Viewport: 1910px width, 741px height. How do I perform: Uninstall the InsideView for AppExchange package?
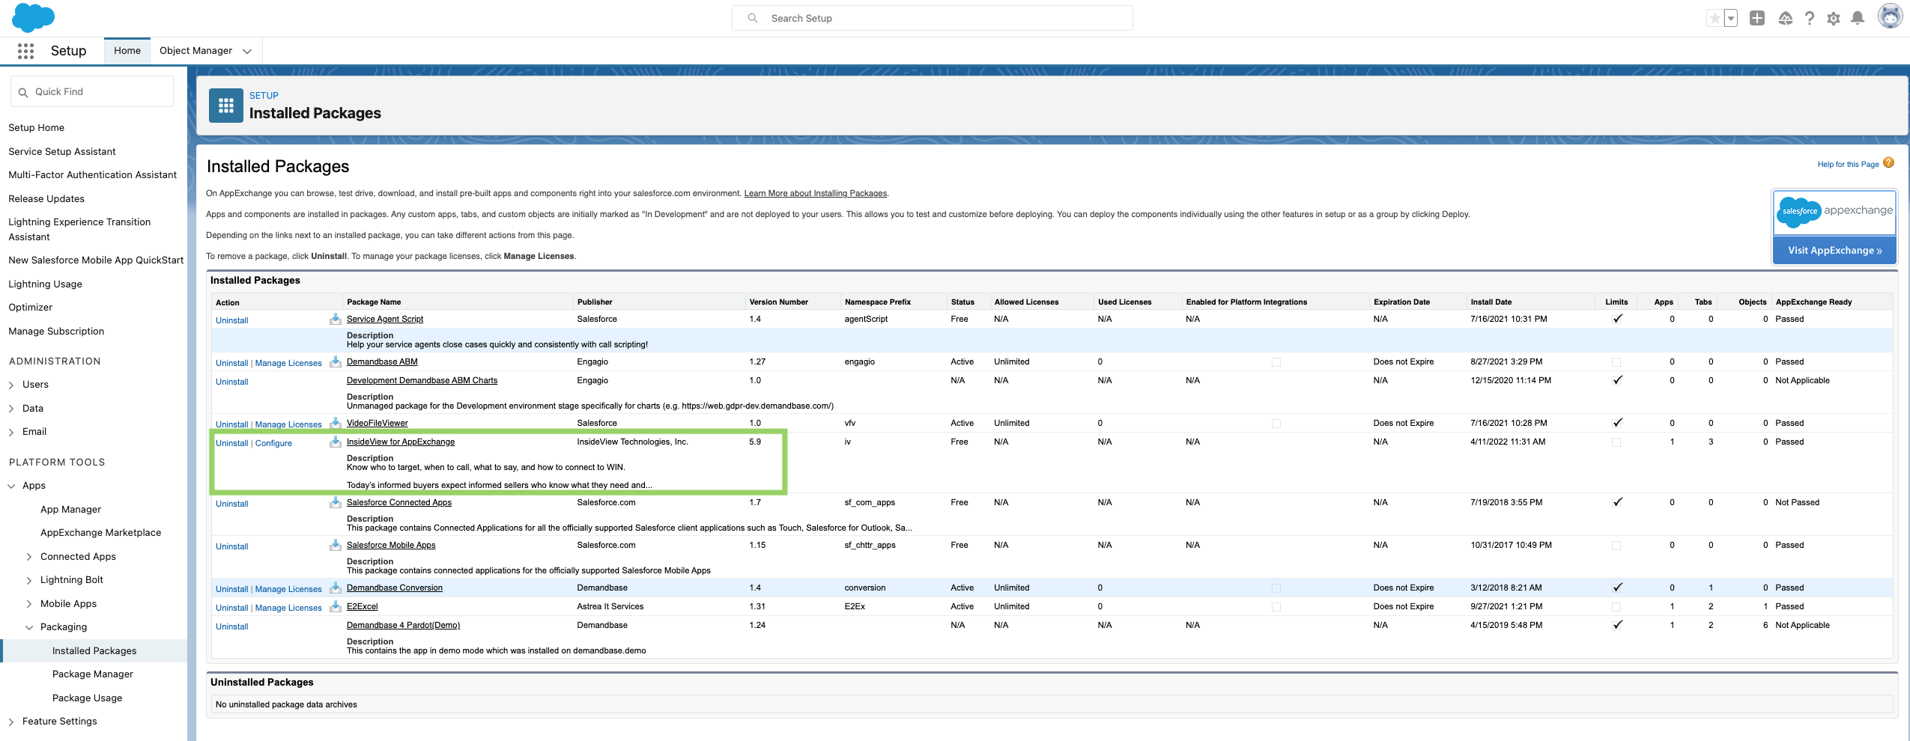(x=232, y=443)
